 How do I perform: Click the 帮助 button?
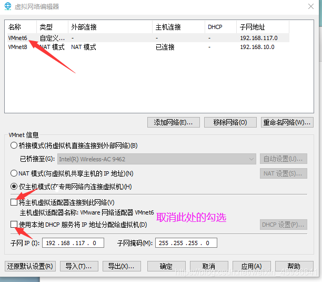[x=294, y=266]
